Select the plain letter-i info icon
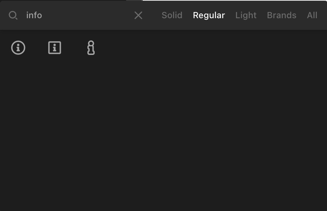Screen dimensions: 327x211 click(91, 48)
